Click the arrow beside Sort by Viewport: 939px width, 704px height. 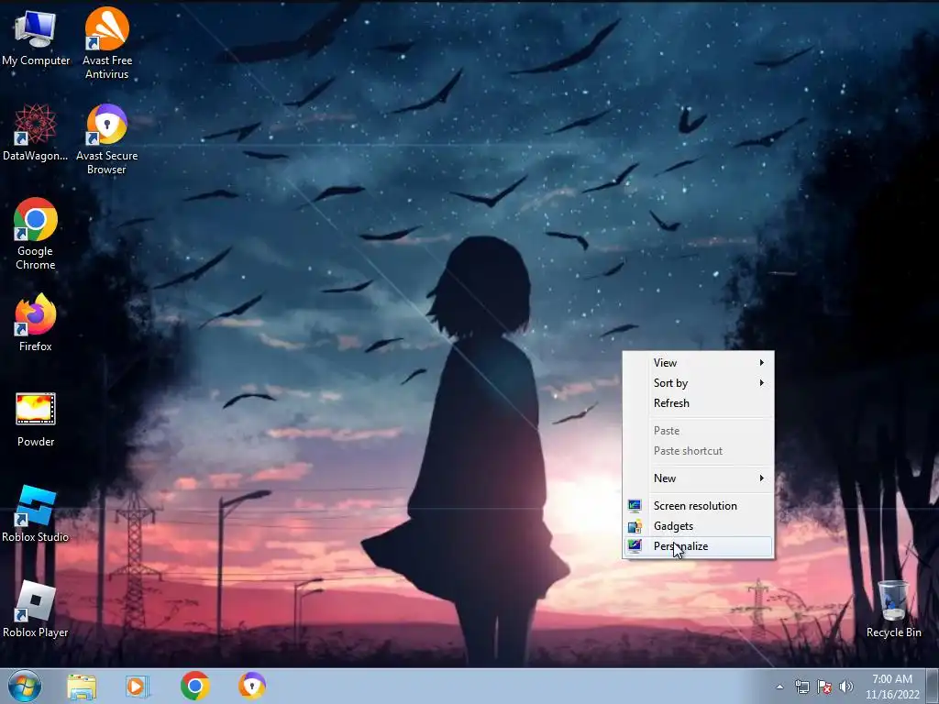pyautogui.click(x=762, y=383)
